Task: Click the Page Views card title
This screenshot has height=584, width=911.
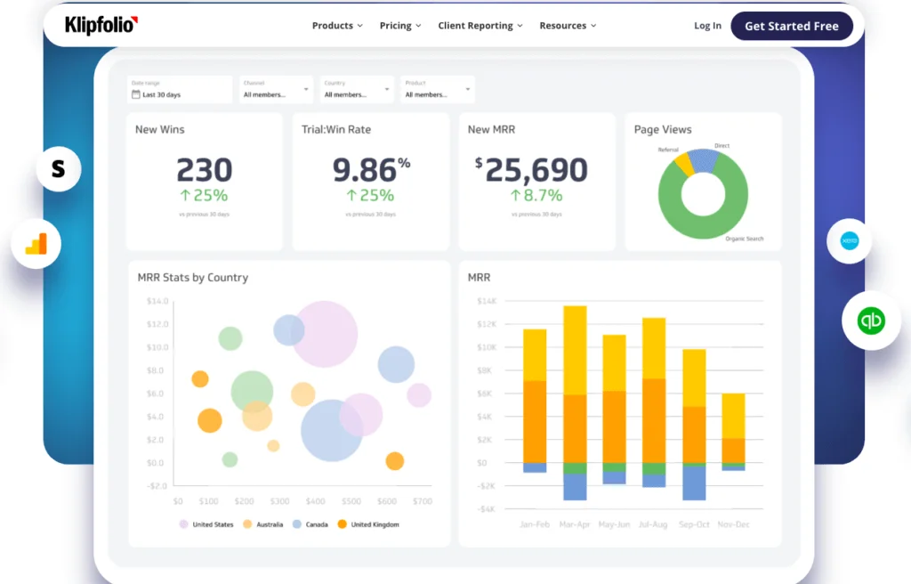Action: click(663, 130)
